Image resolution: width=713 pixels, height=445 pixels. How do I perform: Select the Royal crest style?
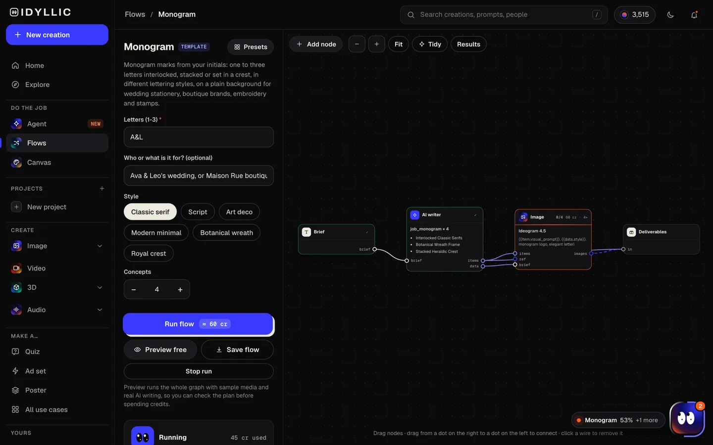149,253
